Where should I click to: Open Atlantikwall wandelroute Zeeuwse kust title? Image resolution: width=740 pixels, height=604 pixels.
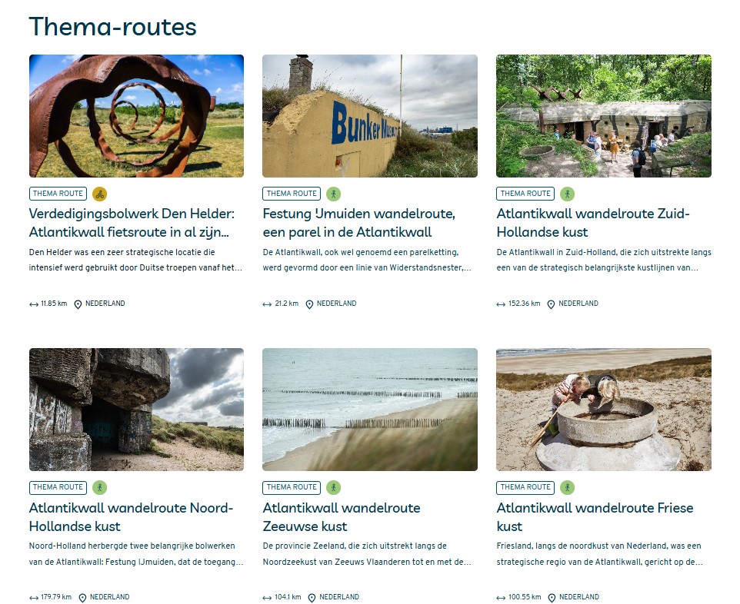[342, 516]
